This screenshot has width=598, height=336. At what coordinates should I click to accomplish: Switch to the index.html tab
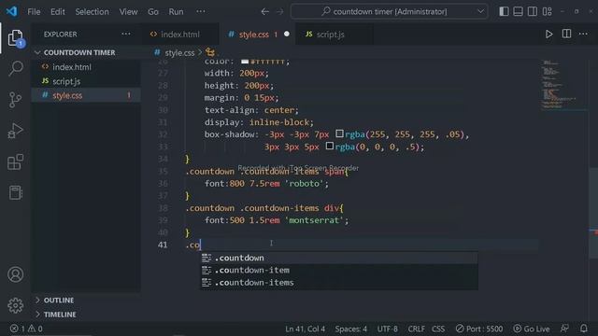(179, 35)
